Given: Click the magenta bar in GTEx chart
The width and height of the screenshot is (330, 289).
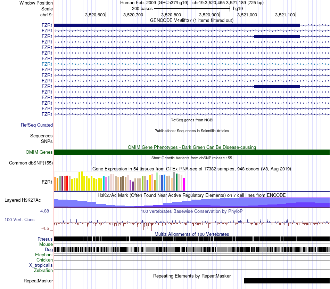Looking at the screenshot, I should pyautogui.click(x=184, y=184).
